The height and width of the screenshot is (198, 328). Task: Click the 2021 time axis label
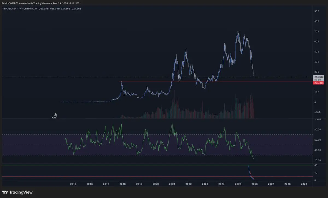point(172,184)
